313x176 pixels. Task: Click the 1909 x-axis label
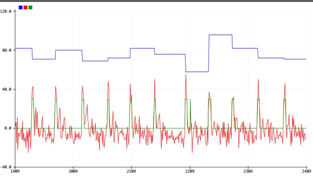pyautogui.click(x=15, y=171)
